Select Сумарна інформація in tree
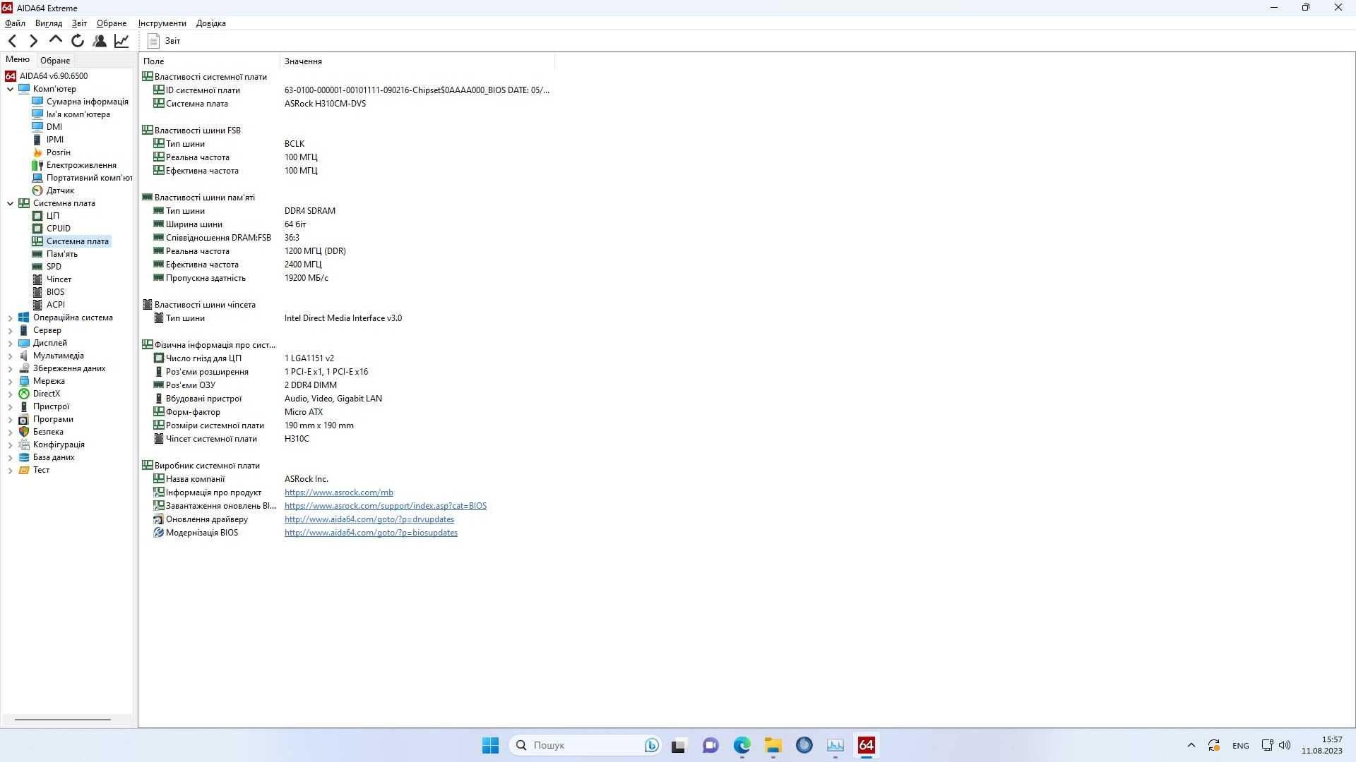This screenshot has width=1356, height=762. [88, 102]
